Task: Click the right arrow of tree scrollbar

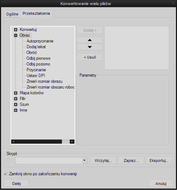Action: click(72, 141)
